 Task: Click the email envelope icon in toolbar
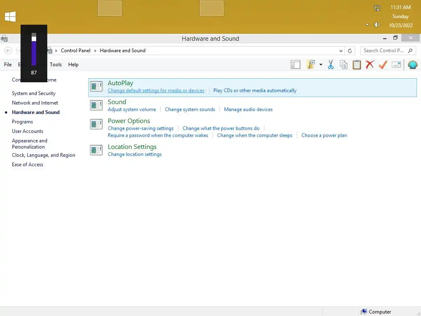point(396,65)
